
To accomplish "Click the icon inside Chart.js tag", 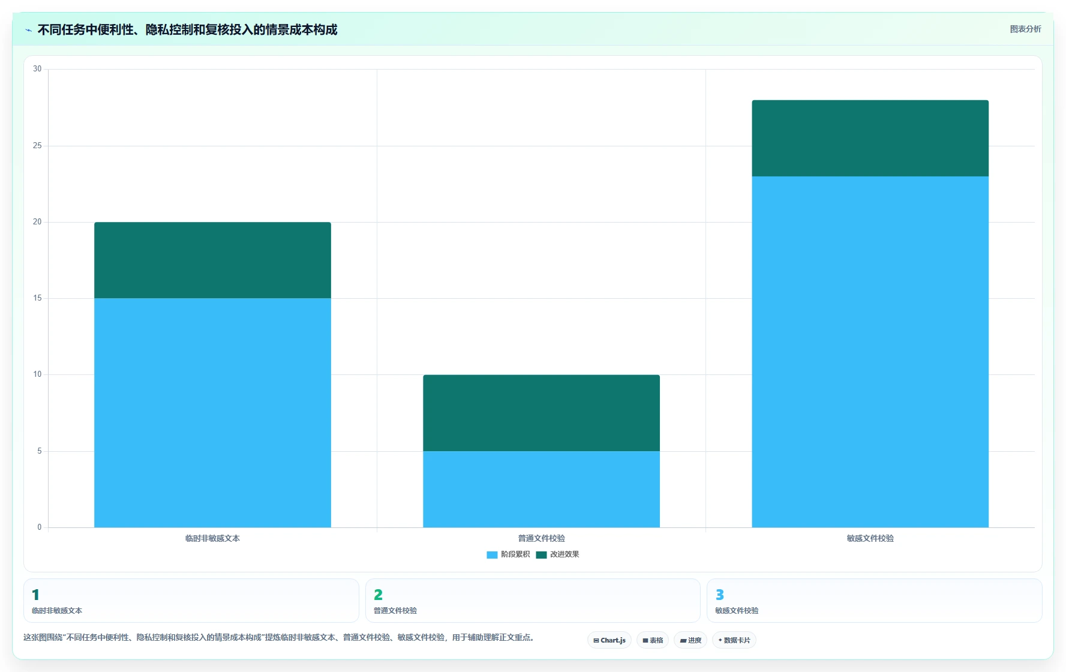I will pyautogui.click(x=596, y=641).
